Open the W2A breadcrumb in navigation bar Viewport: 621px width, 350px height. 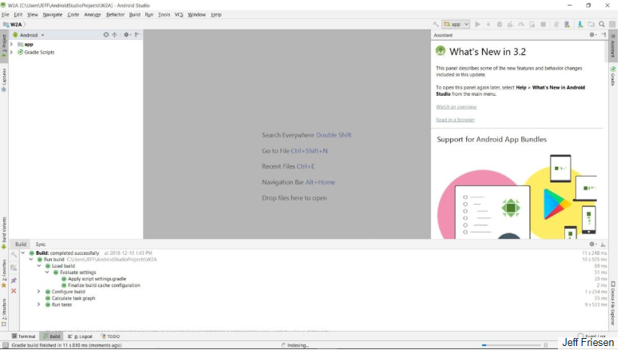click(x=14, y=25)
